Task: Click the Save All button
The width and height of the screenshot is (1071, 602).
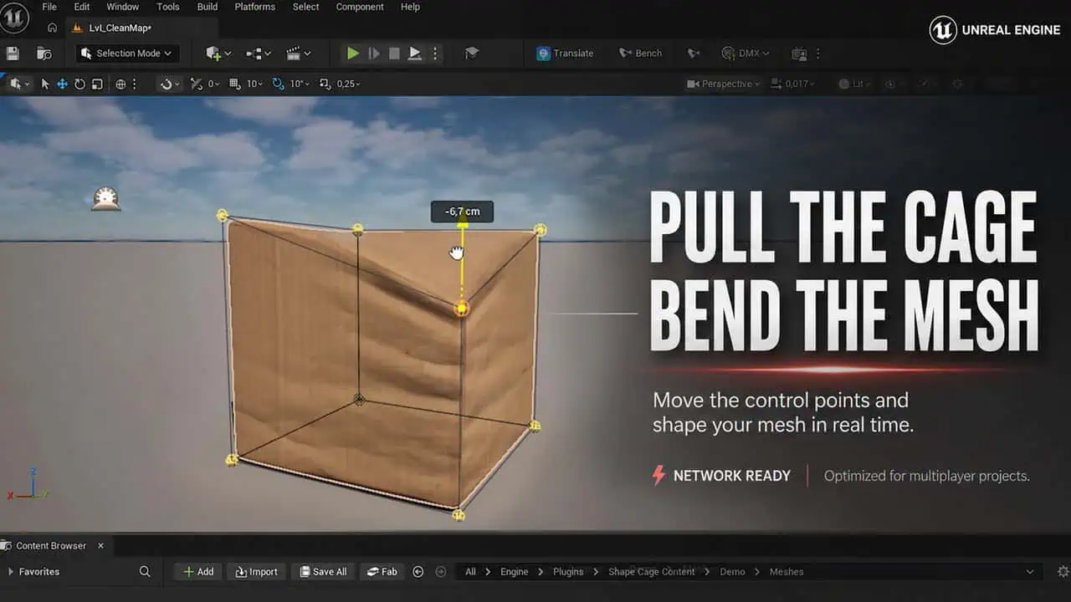Action: point(323,572)
